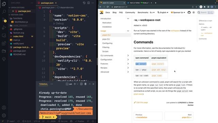Open the Extensions view
Viewport: 218px width, 123px height.
click(4, 43)
